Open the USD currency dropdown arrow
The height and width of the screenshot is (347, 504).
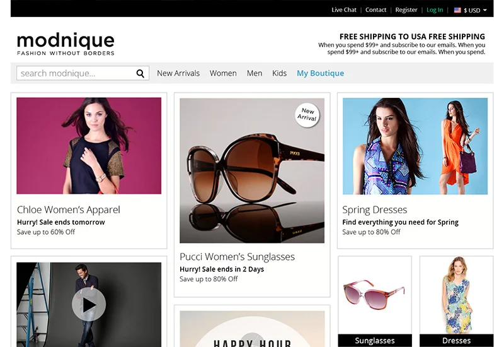click(485, 10)
